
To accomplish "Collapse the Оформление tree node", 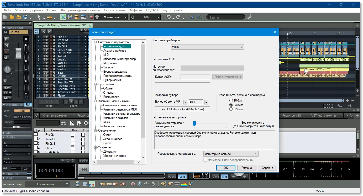I will (x=96, y=130).
